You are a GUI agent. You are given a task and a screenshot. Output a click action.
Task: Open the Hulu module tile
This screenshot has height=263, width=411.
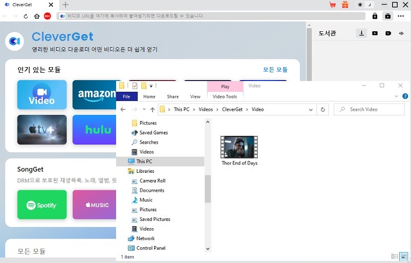coord(95,130)
